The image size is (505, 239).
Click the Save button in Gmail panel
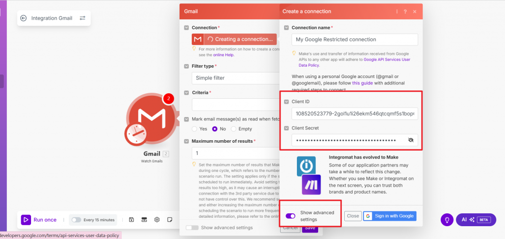point(310,228)
